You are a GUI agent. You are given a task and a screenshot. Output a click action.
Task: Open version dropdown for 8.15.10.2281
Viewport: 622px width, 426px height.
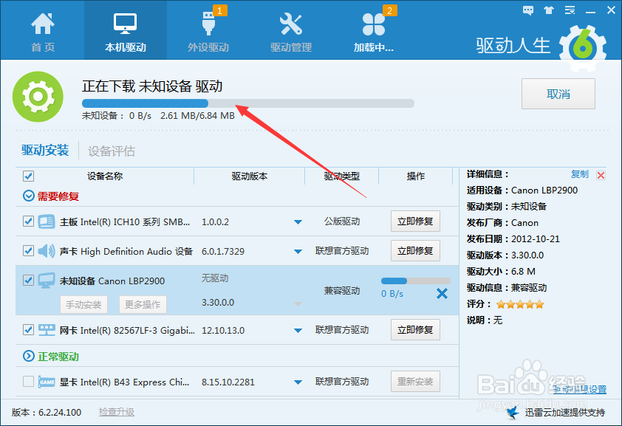click(298, 382)
